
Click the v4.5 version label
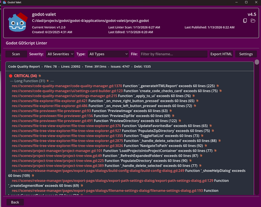click(252, 14)
